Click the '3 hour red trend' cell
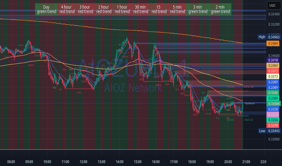 [x=85, y=9]
